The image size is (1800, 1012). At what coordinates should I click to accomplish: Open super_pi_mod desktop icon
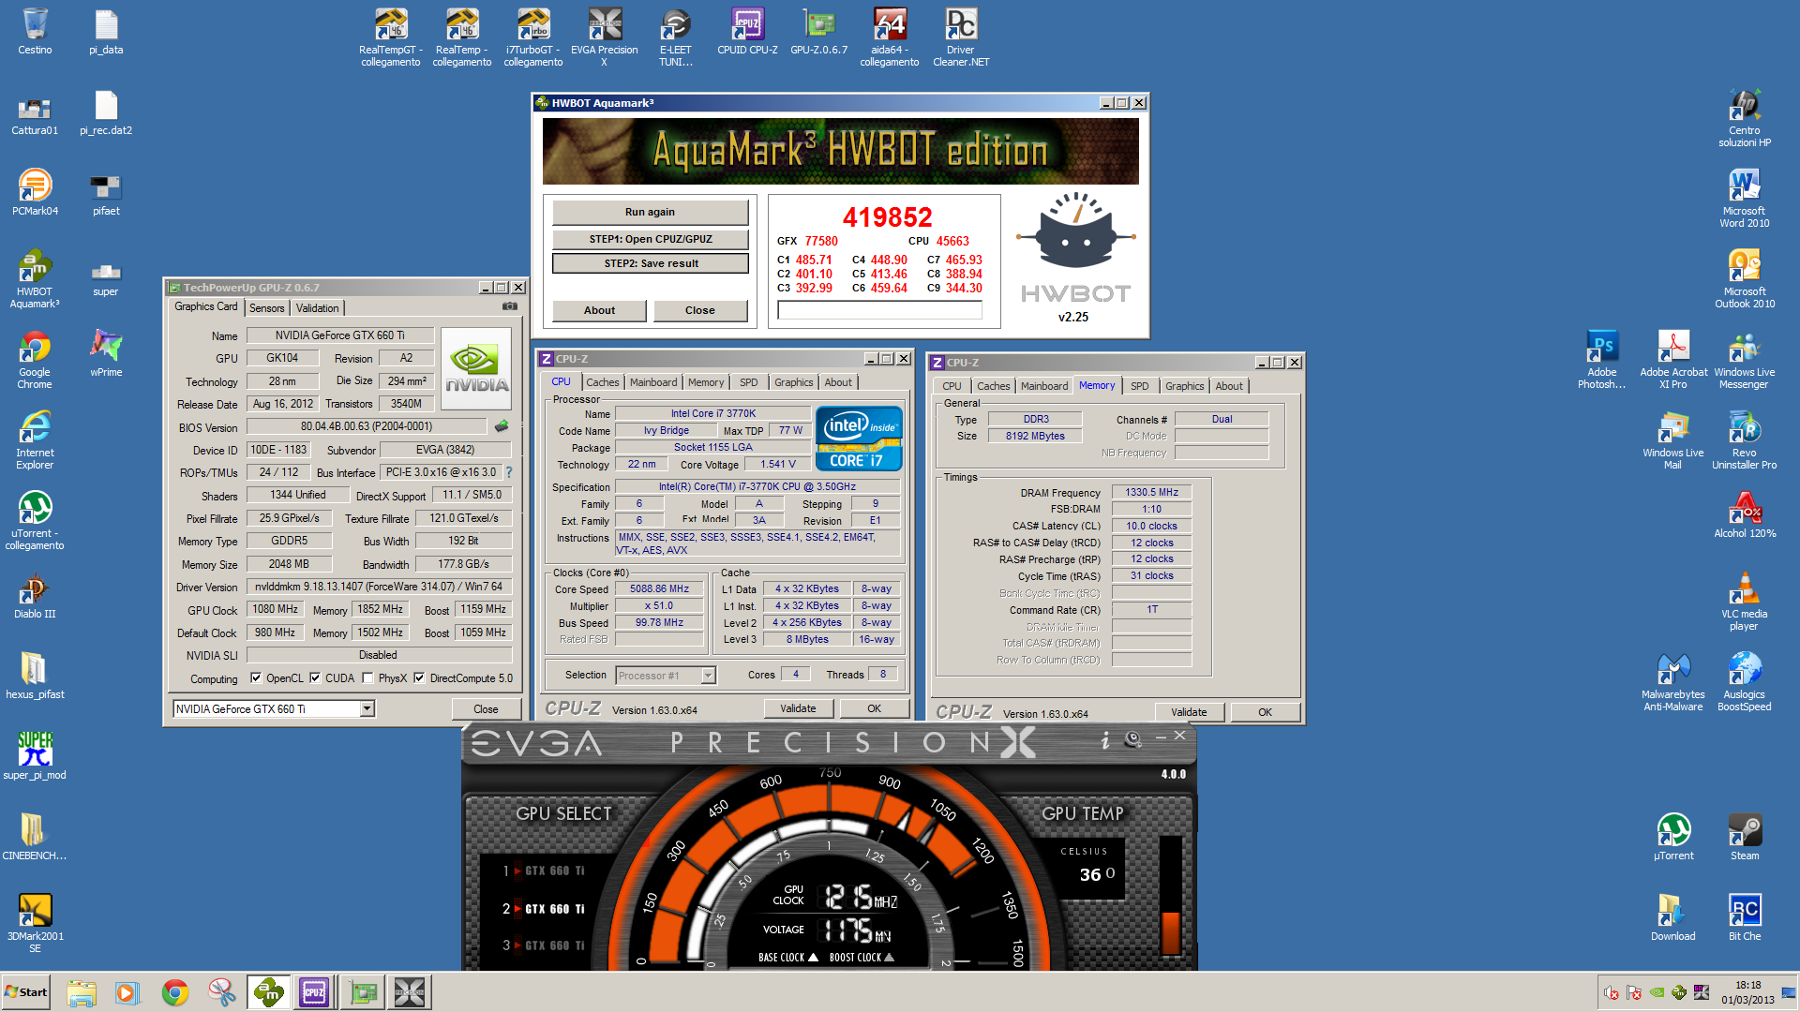(x=35, y=756)
